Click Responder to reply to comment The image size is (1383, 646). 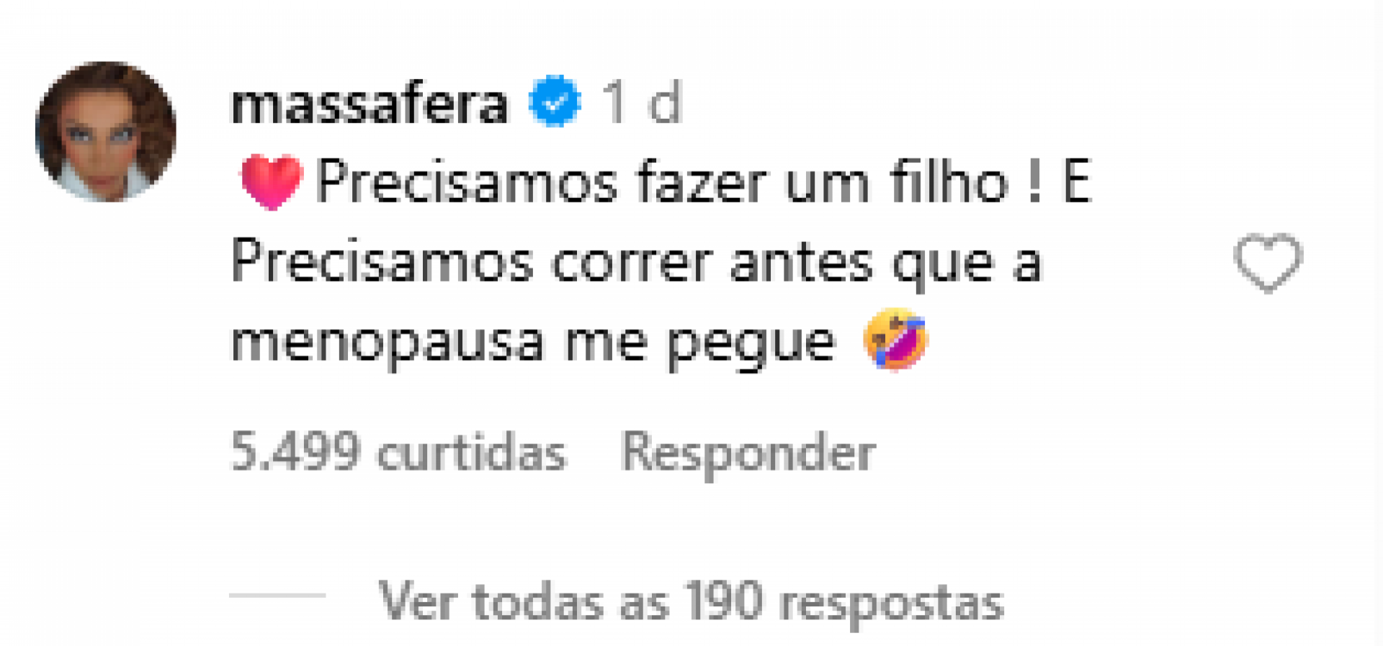[x=748, y=453]
